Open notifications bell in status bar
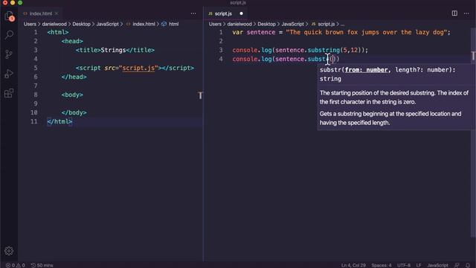The height and width of the screenshot is (268, 476). [x=468, y=265]
